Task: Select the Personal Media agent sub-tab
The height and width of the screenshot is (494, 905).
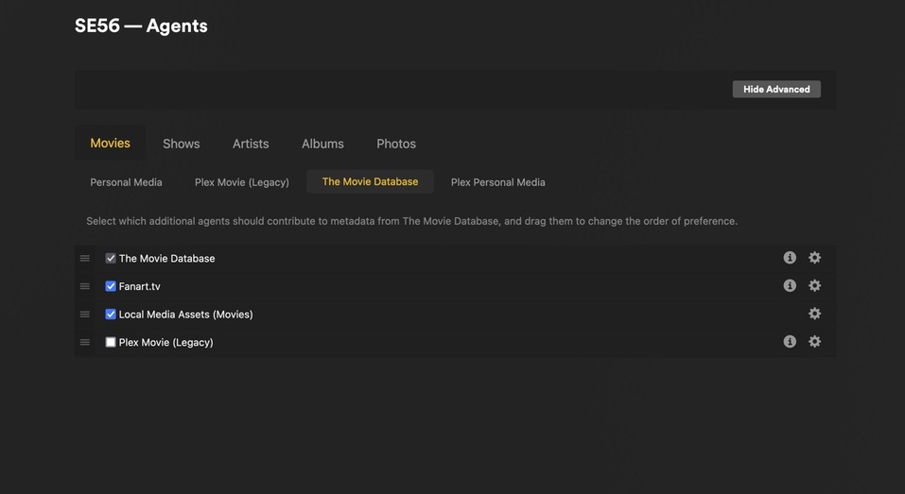Action: [126, 182]
